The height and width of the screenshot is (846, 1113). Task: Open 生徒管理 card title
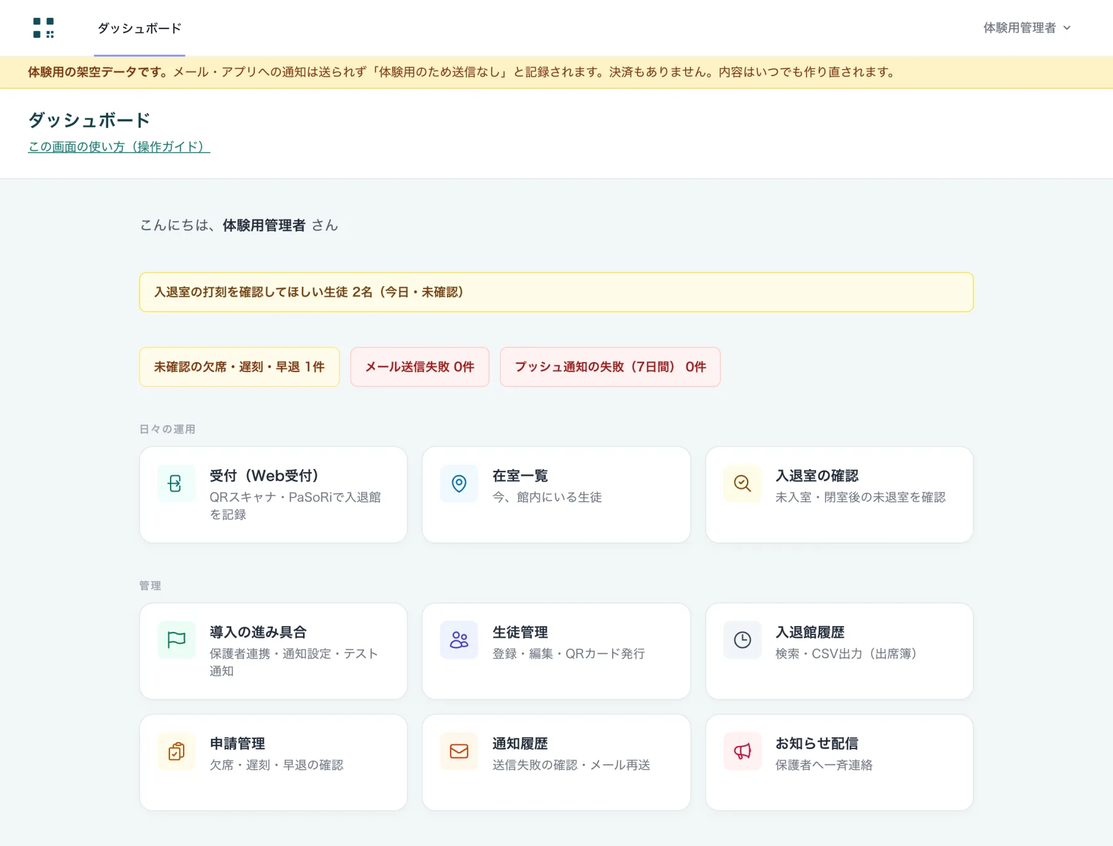520,632
